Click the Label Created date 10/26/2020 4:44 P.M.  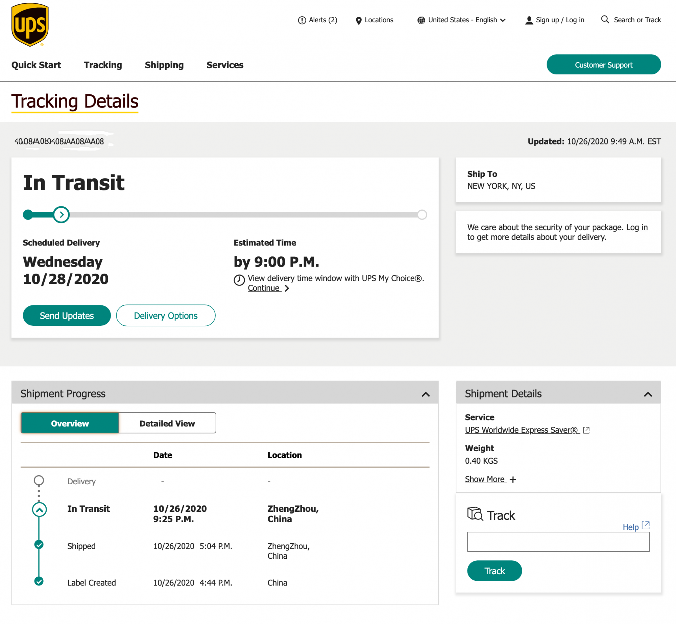(x=193, y=583)
